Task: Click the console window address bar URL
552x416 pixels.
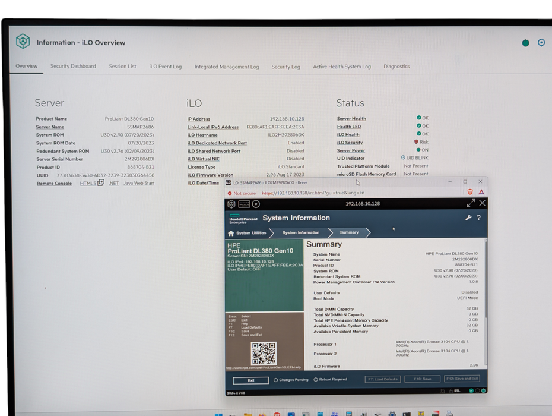Action: point(313,193)
